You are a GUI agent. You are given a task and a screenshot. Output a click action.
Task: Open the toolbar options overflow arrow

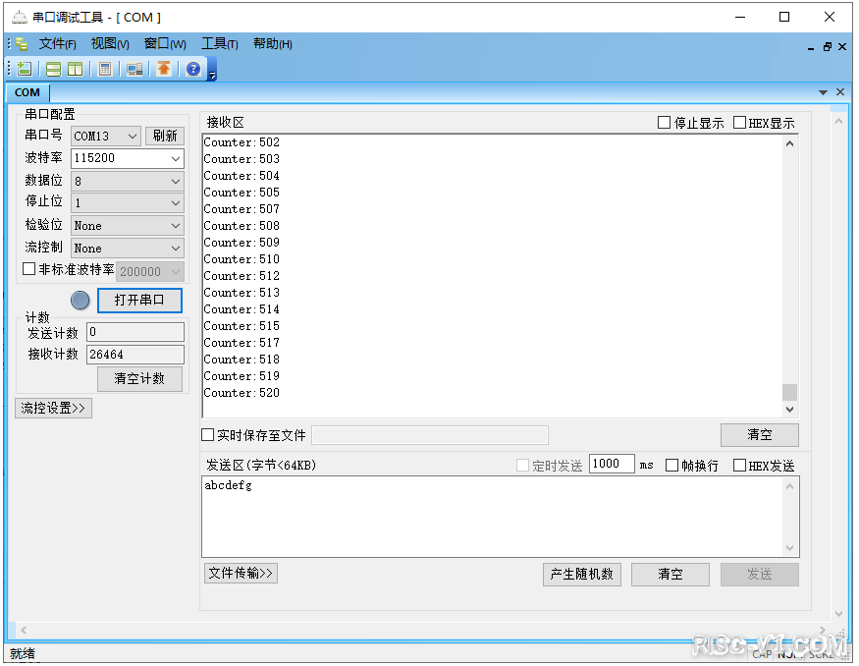[x=212, y=75]
